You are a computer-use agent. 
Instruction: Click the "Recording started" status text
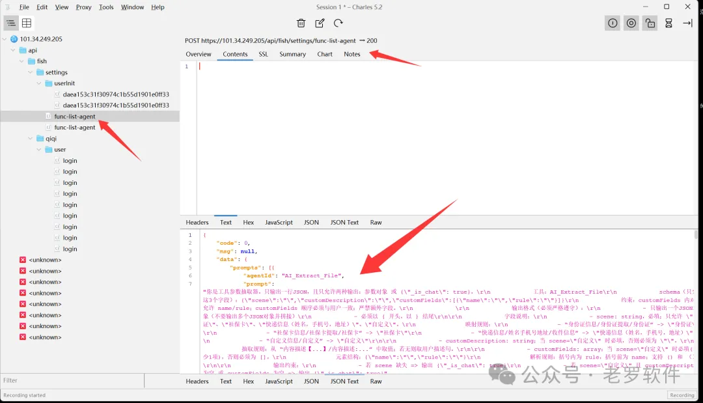click(24, 395)
